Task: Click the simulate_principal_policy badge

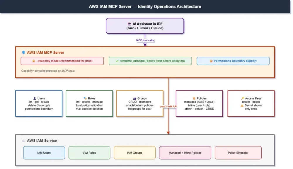Action: point(150,61)
